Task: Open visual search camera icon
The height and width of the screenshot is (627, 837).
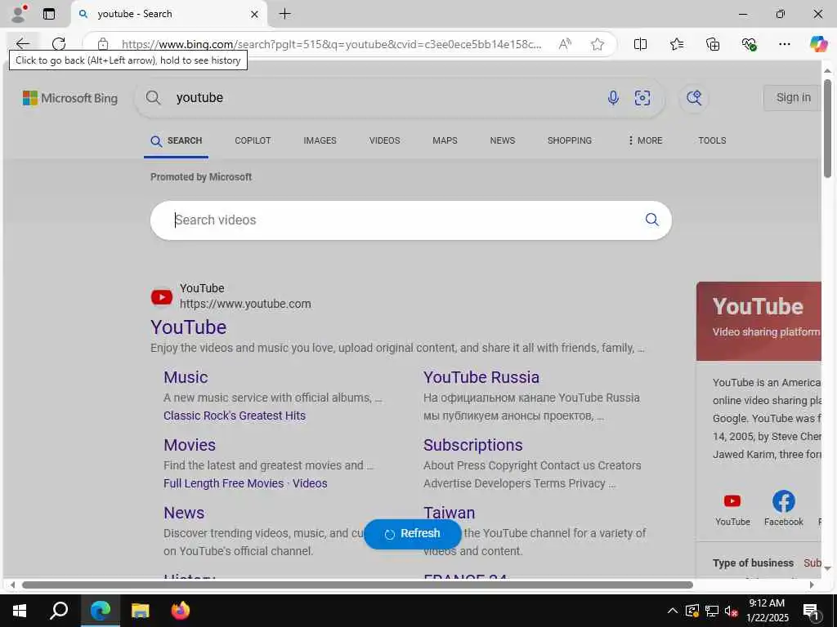Action: (642, 98)
